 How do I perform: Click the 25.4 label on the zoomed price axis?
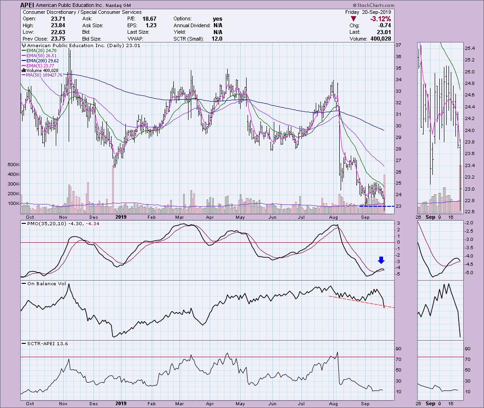click(470, 48)
